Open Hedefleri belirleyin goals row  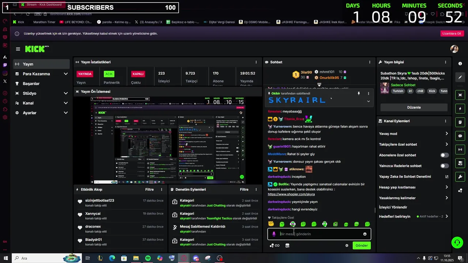414,217
